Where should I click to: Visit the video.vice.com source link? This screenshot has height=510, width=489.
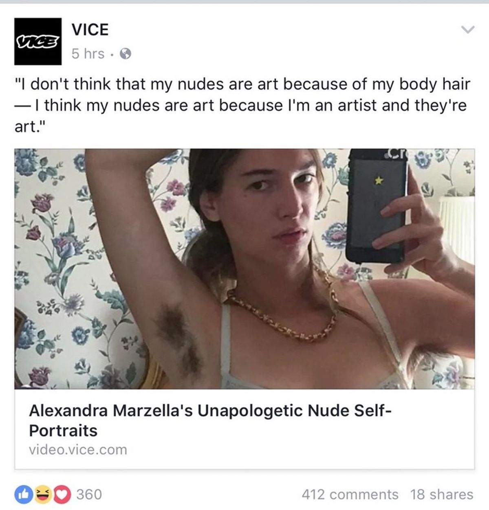click(78, 450)
